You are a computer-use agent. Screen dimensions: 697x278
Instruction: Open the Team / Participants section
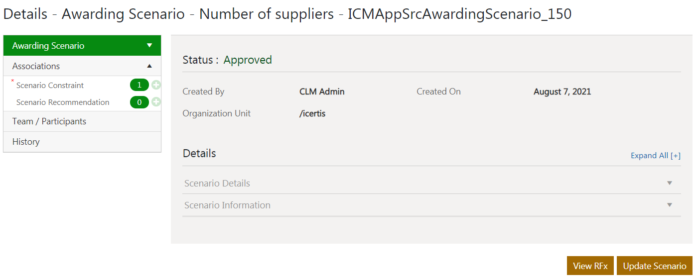pos(49,121)
